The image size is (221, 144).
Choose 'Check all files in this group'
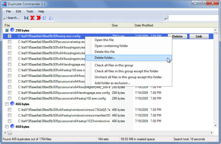129,65
